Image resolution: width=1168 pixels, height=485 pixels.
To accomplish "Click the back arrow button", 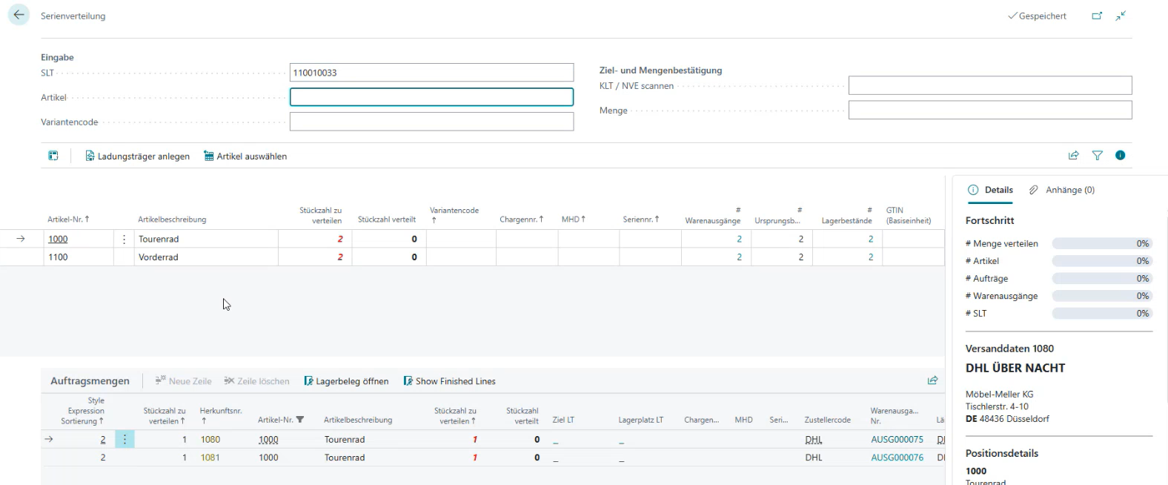I will point(19,15).
